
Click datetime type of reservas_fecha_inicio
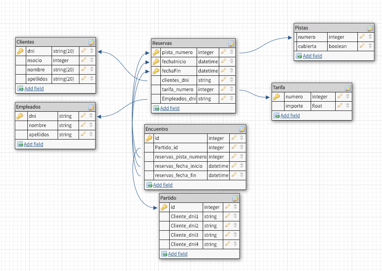218,166
